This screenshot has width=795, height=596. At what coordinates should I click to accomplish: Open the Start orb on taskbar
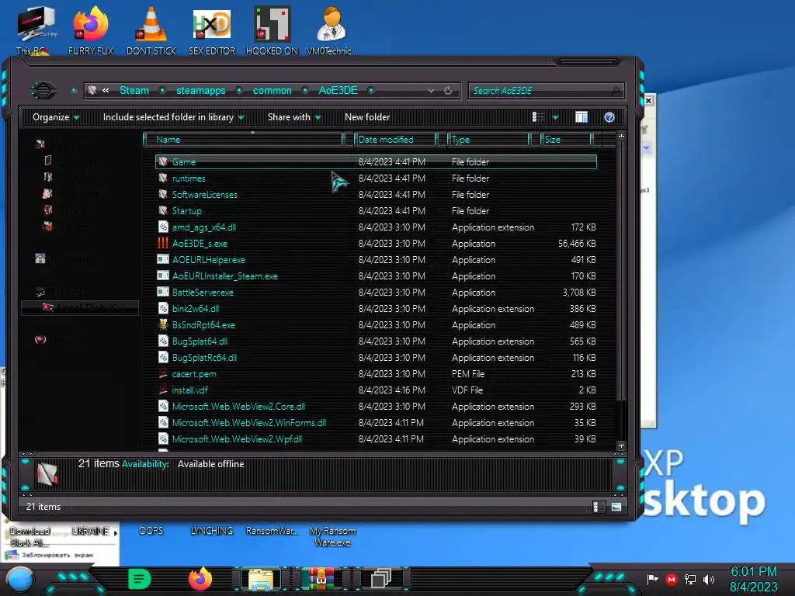(20, 579)
